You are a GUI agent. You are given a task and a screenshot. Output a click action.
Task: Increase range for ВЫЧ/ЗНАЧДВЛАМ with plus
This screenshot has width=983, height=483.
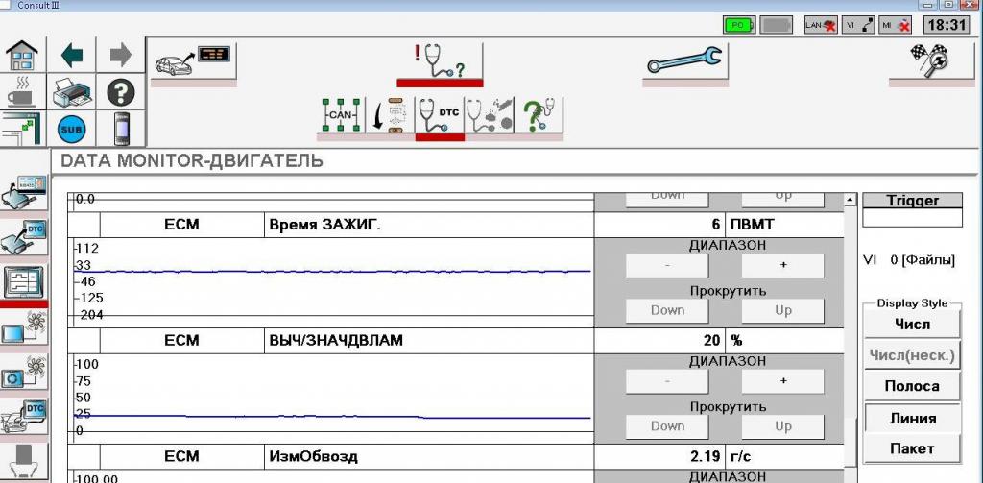tap(783, 381)
